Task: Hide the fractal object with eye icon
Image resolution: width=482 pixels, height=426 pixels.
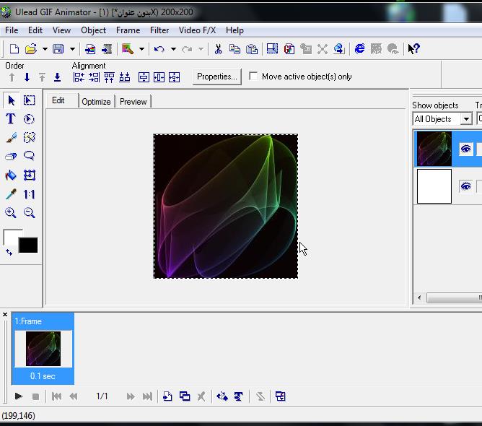Action: click(465, 149)
